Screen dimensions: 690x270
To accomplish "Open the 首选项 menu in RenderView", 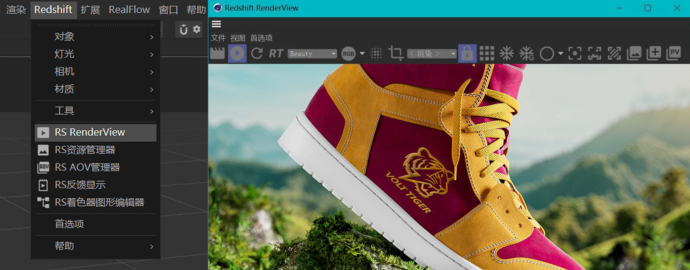I will pyautogui.click(x=261, y=38).
